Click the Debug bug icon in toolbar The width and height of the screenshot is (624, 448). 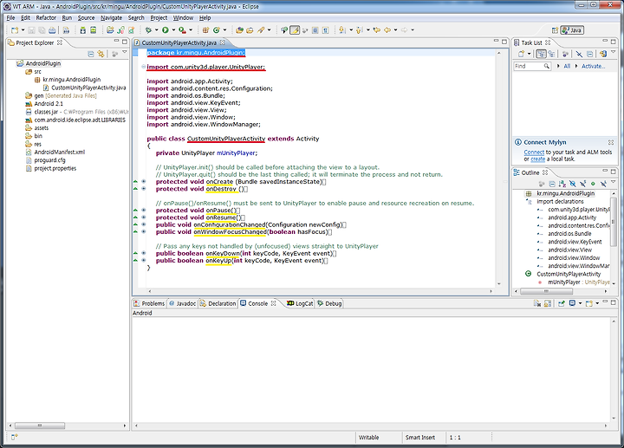click(148, 29)
